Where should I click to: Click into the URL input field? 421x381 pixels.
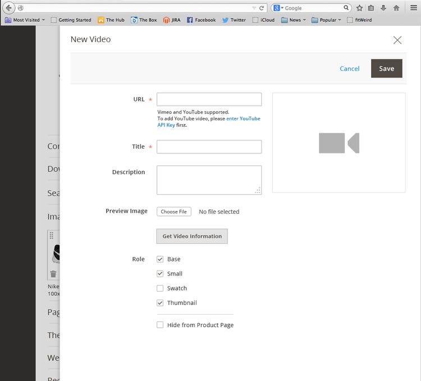(x=209, y=99)
